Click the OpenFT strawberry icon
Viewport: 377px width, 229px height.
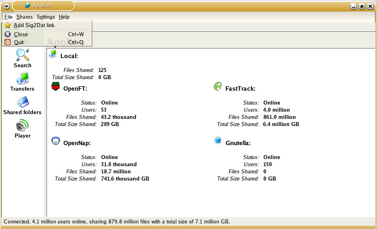(56, 86)
